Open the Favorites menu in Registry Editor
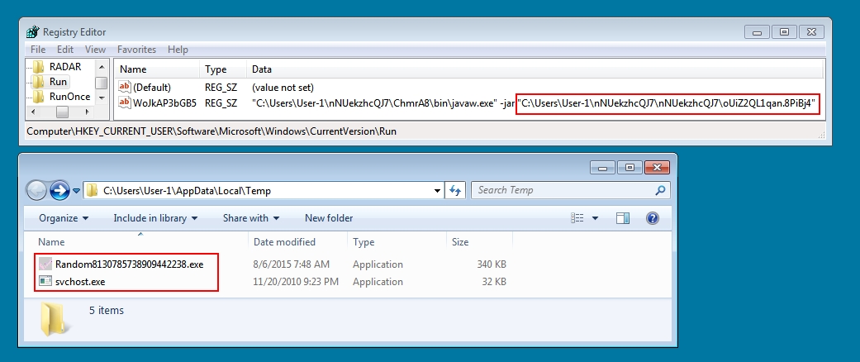 (x=138, y=50)
